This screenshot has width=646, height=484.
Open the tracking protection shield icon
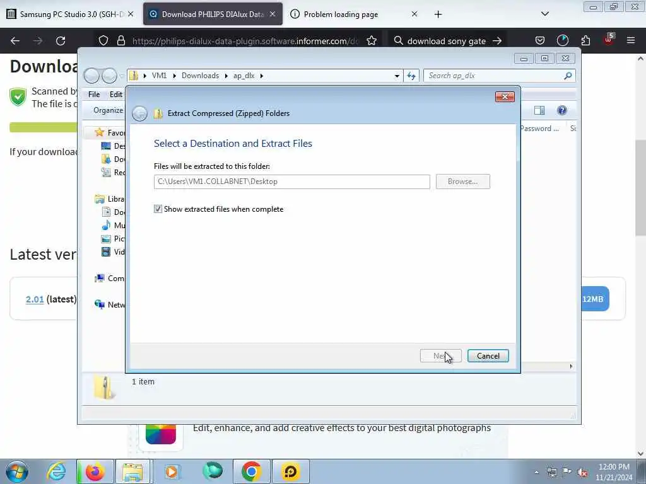click(103, 41)
